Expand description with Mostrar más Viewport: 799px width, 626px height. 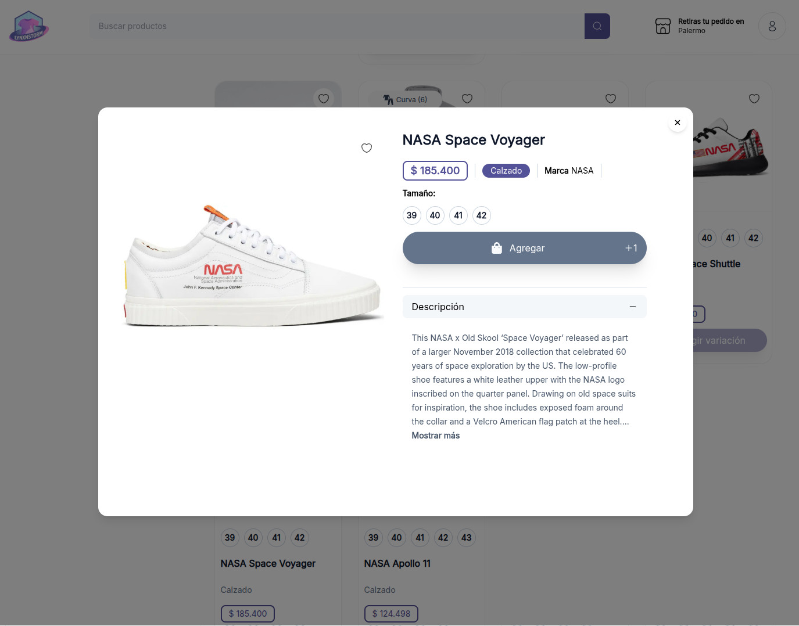pos(435,436)
